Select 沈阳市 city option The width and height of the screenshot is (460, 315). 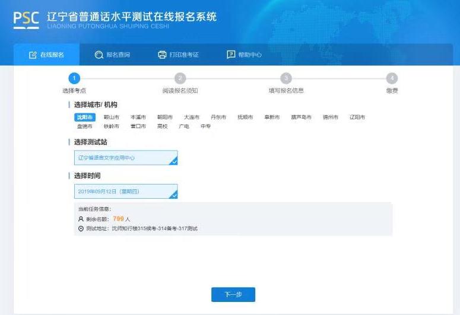pyautogui.click(x=84, y=117)
